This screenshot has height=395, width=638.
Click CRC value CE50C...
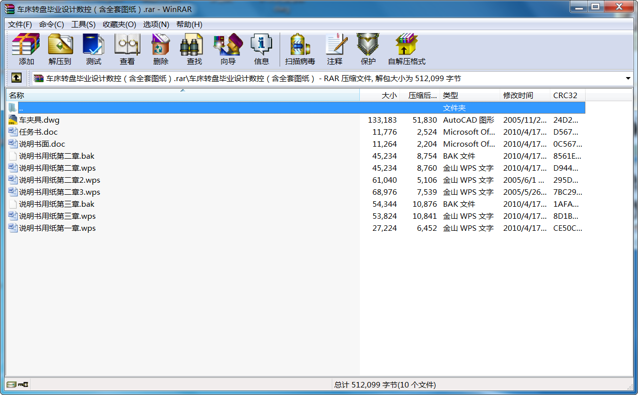click(x=568, y=228)
